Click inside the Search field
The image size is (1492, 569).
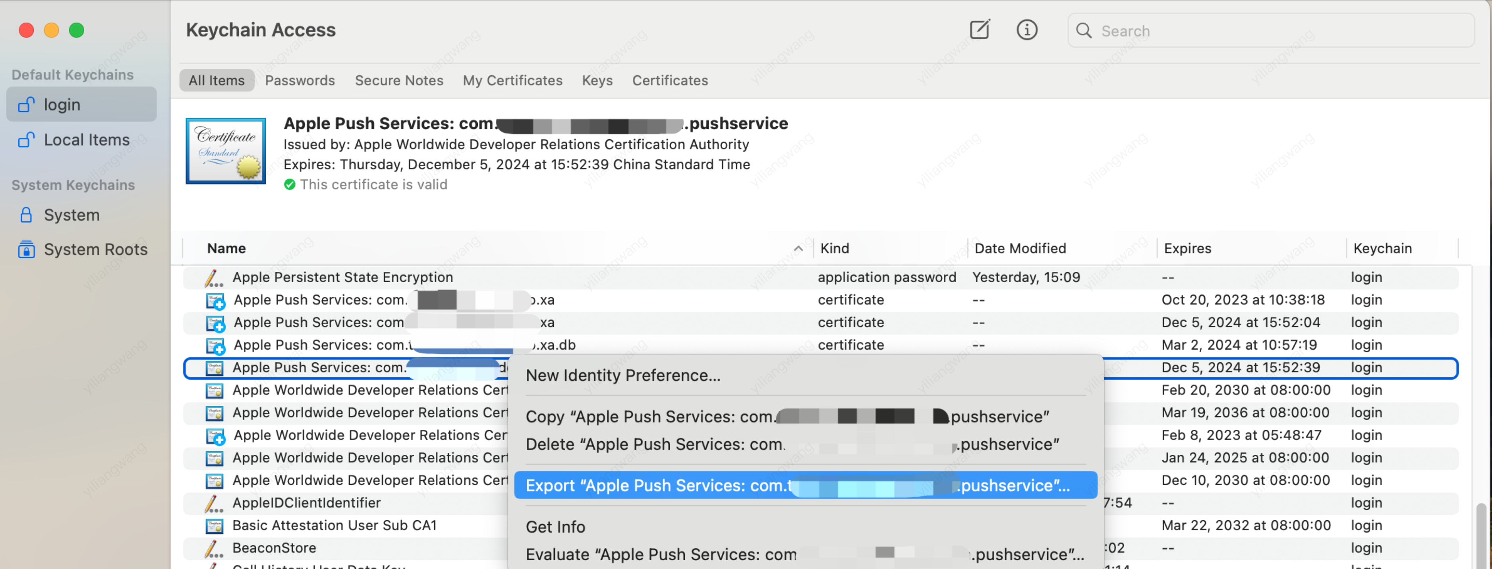[1274, 31]
